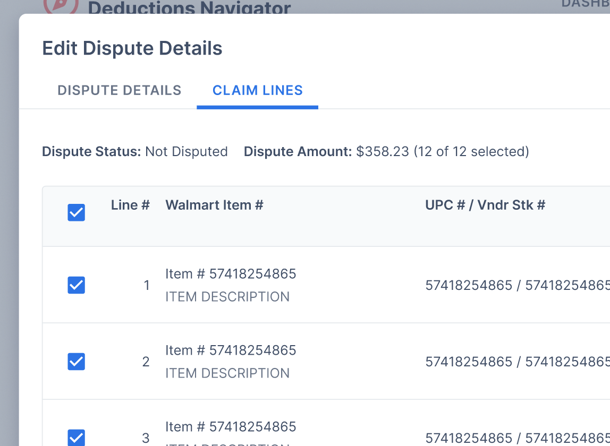Switch to the Dispute Details tab

pos(119,90)
